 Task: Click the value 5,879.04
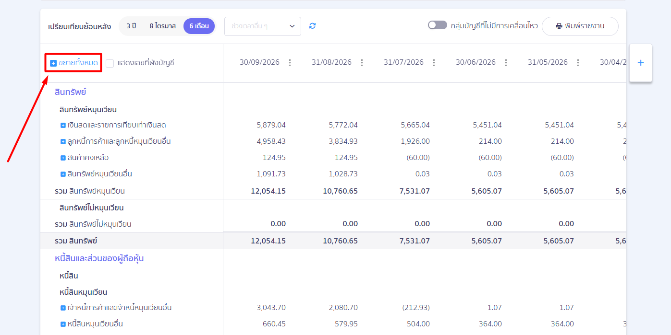(x=271, y=125)
